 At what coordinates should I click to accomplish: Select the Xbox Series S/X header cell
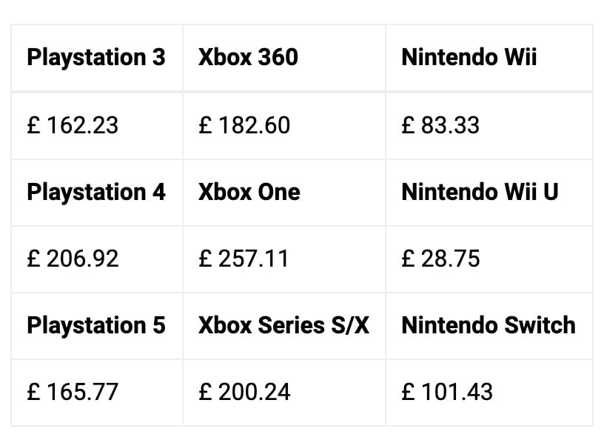click(283, 325)
